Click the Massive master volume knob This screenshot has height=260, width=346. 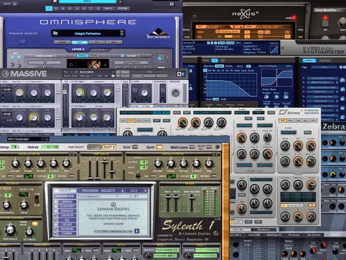tap(175, 92)
